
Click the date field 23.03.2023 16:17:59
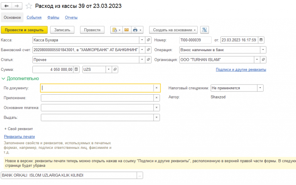239,40
